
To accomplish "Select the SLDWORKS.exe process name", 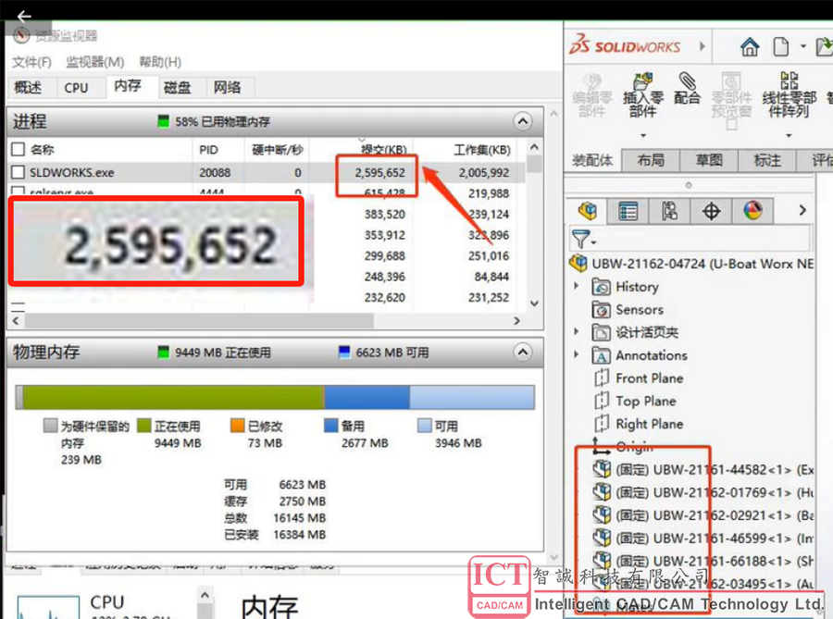I will point(71,172).
